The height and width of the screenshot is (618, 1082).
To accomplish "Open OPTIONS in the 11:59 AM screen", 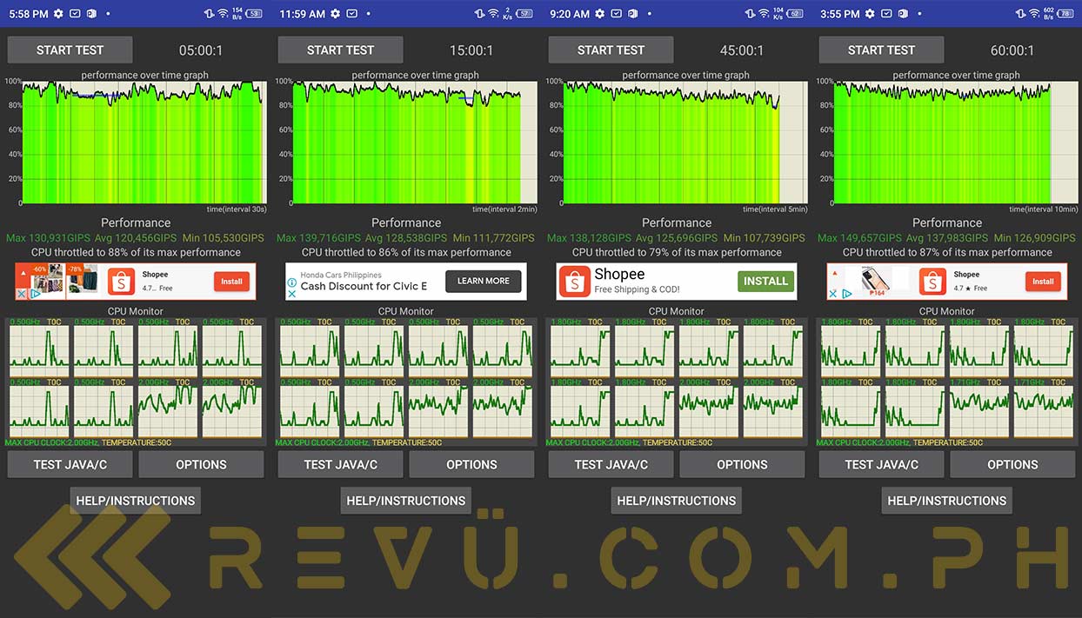I will [x=471, y=464].
